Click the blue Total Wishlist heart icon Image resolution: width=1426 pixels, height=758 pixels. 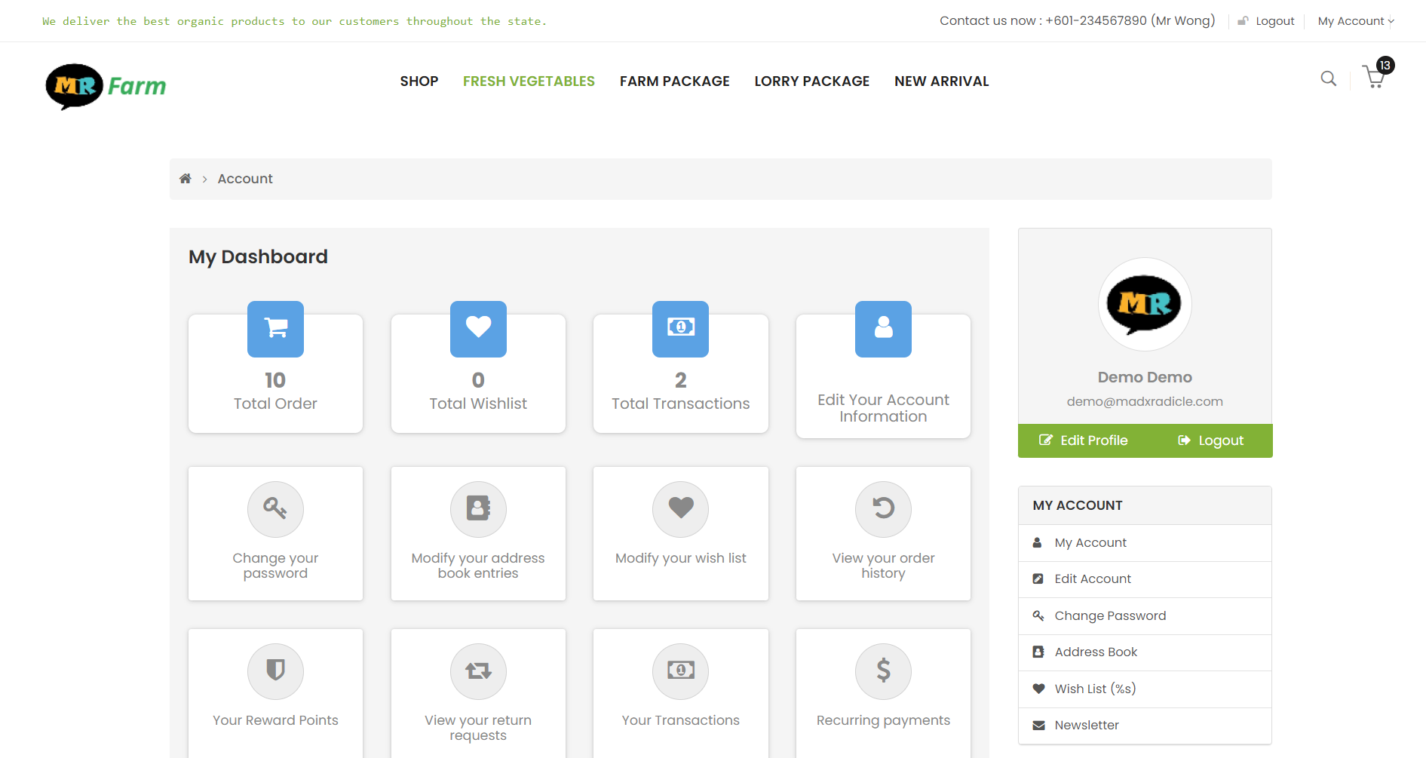click(x=478, y=329)
